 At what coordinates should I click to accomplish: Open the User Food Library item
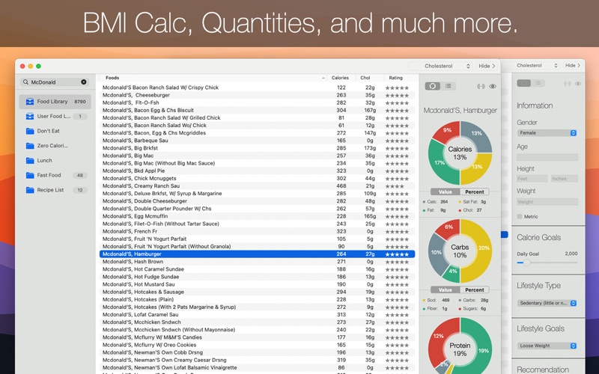coord(55,117)
